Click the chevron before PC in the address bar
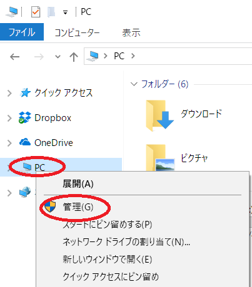This screenshot has width=252, height=287. tap(106, 56)
